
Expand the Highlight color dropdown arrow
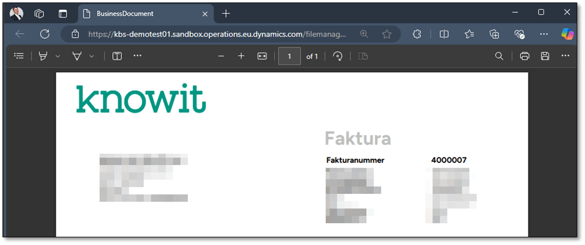point(58,56)
